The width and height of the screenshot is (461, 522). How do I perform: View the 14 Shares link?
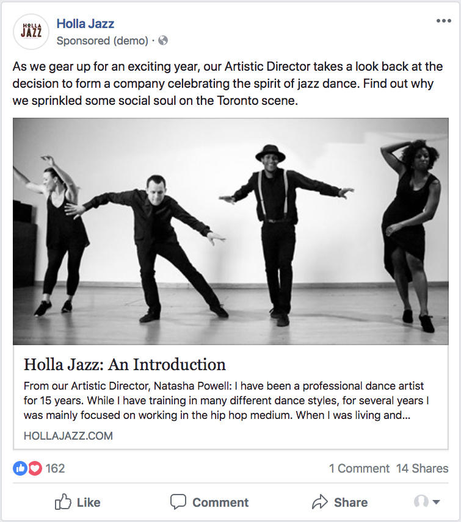point(422,468)
